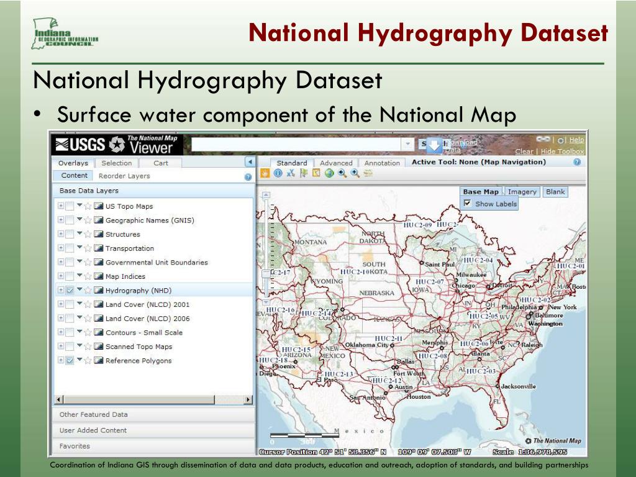Click the XY coordinates tool icon
636x477 pixels.
click(x=291, y=174)
